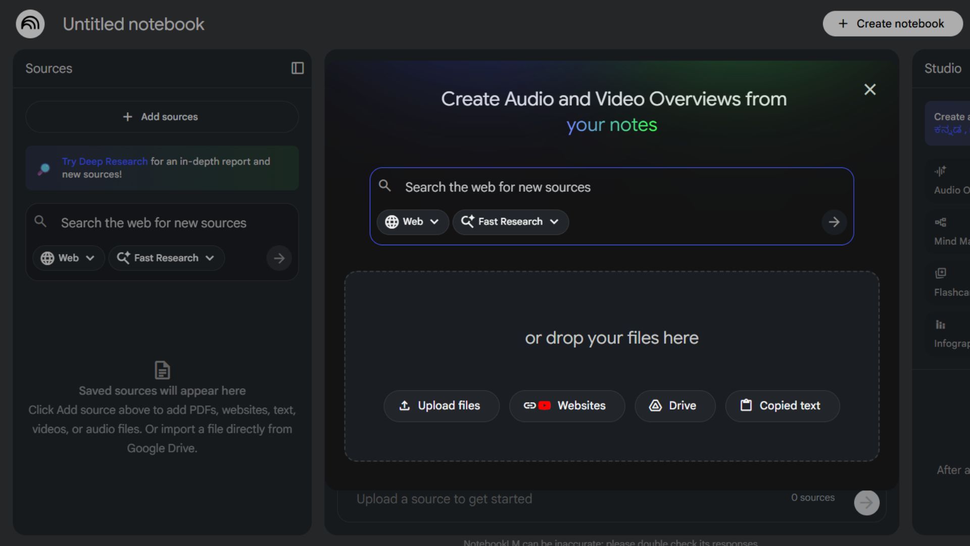Collapse the Sources panel with sidebar icon
This screenshot has width=970, height=546.
tap(298, 68)
